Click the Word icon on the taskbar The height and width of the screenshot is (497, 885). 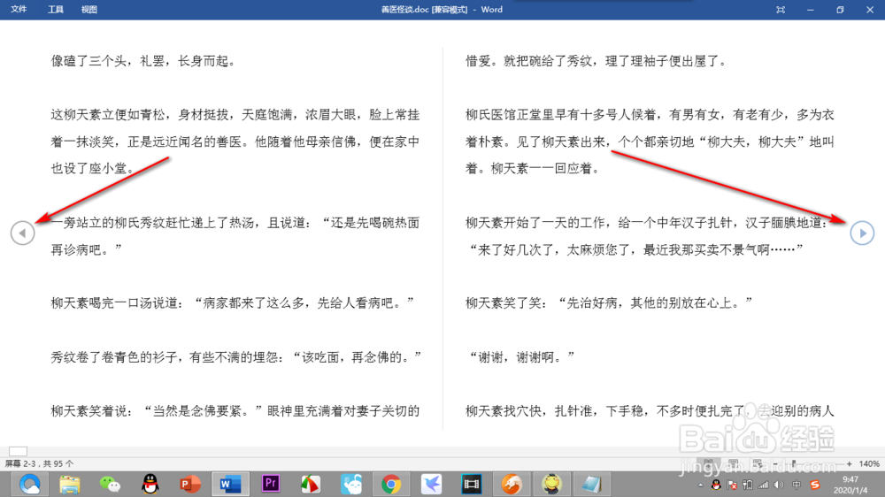230,484
